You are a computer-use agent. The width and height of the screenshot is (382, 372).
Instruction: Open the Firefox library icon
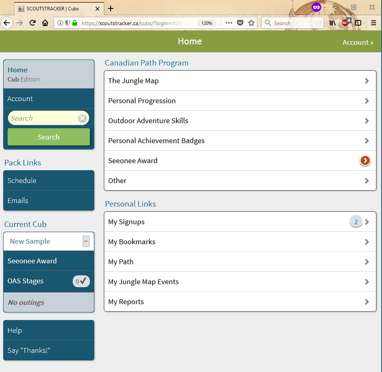coord(332,23)
